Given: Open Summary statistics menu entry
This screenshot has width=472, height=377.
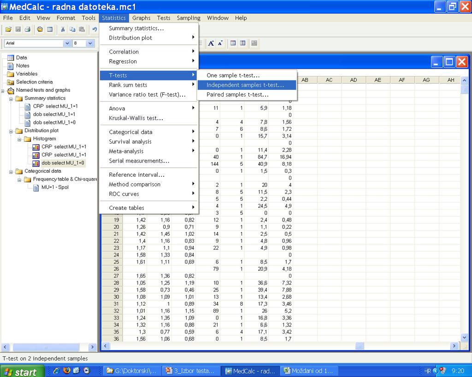Looking at the screenshot, I should [x=149, y=28].
